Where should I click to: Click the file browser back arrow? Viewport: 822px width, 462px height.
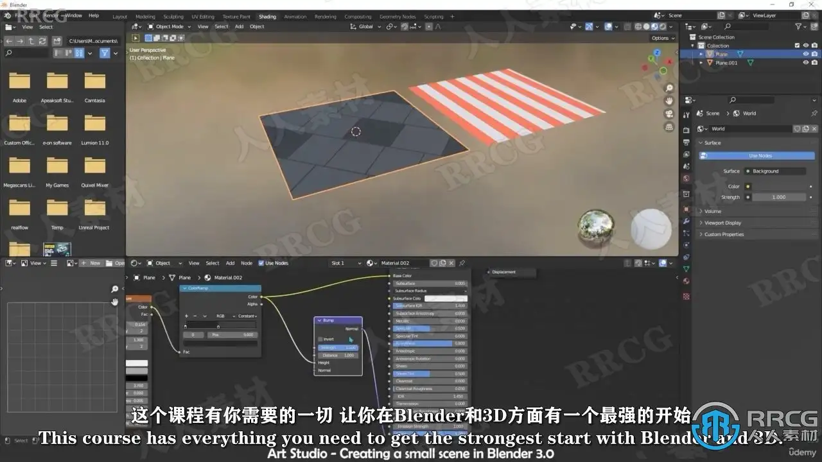pos(10,40)
